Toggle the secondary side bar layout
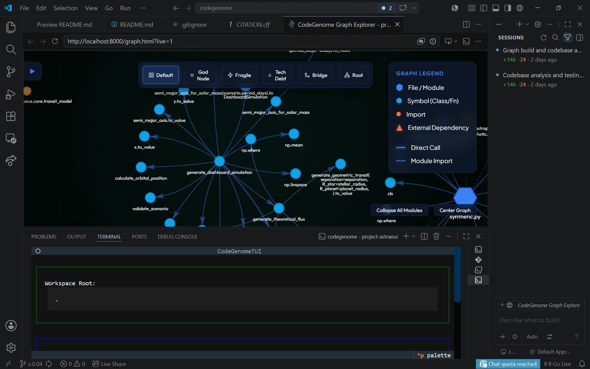Viewport: 590px width, 369px height. pyautogui.click(x=508, y=8)
